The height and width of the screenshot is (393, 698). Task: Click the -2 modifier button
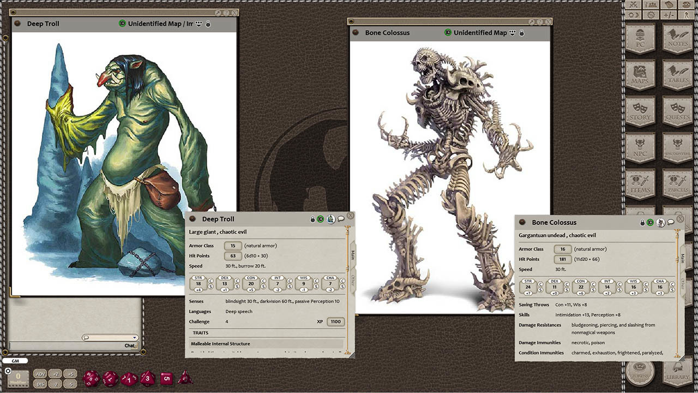pyautogui.click(x=55, y=384)
